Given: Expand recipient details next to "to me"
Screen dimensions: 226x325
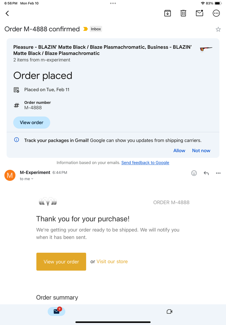Looking at the screenshot, I should 32,179.
